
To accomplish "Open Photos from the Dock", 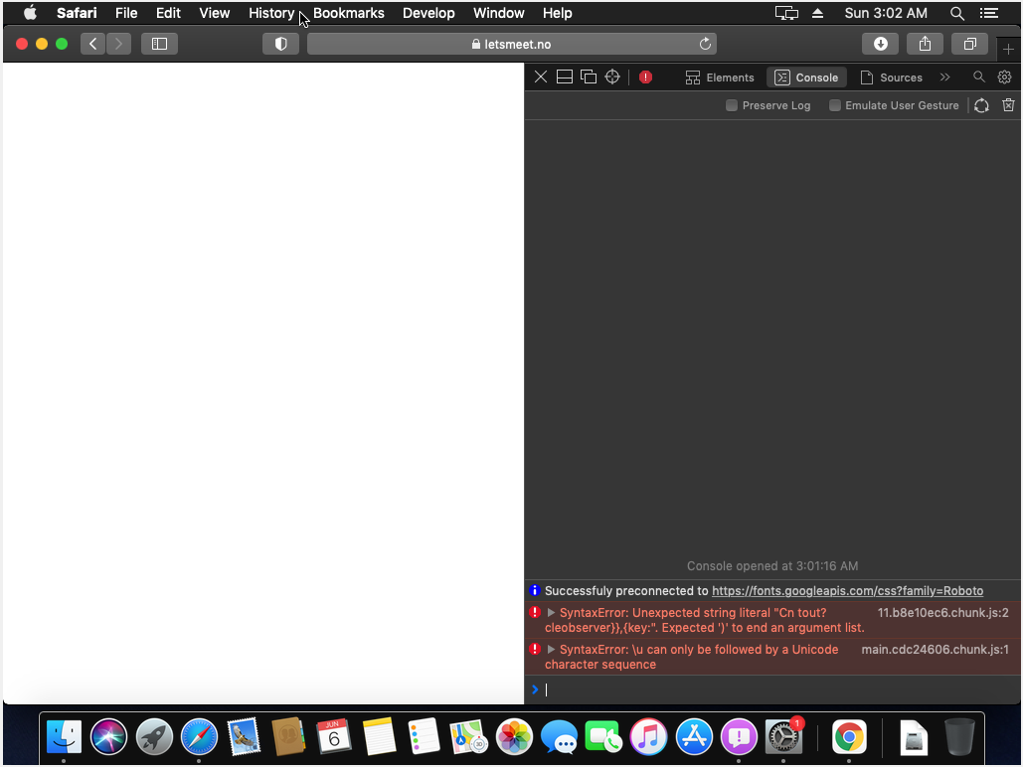I will point(514,737).
